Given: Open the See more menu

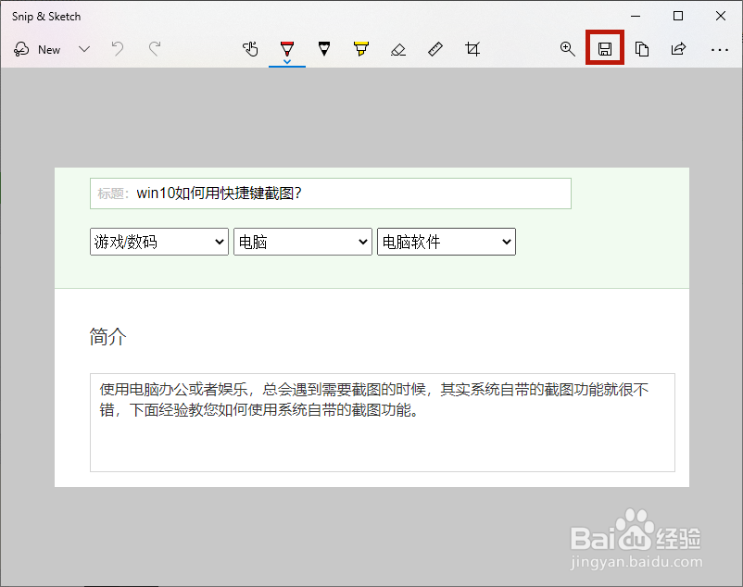Looking at the screenshot, I should click(x=720, y=49).
